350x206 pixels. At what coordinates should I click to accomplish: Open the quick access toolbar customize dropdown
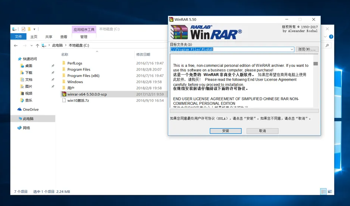coord(34,29)
